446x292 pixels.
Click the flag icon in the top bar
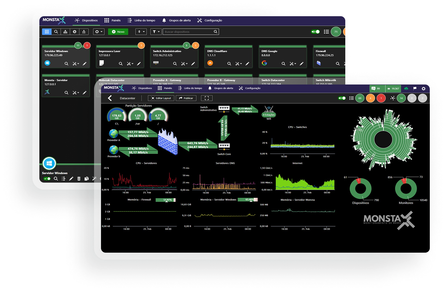coord(415,89)
